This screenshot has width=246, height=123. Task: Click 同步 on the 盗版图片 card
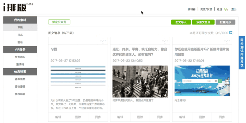222,117
